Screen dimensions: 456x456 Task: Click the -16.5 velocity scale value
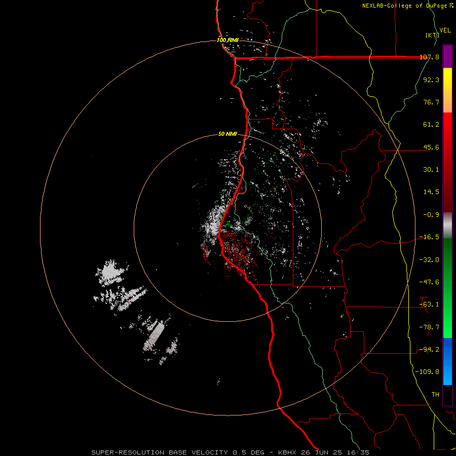click(429, 237)
